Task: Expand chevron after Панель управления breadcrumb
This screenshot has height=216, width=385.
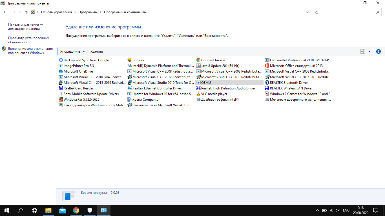Action: [x=75, y=12]
